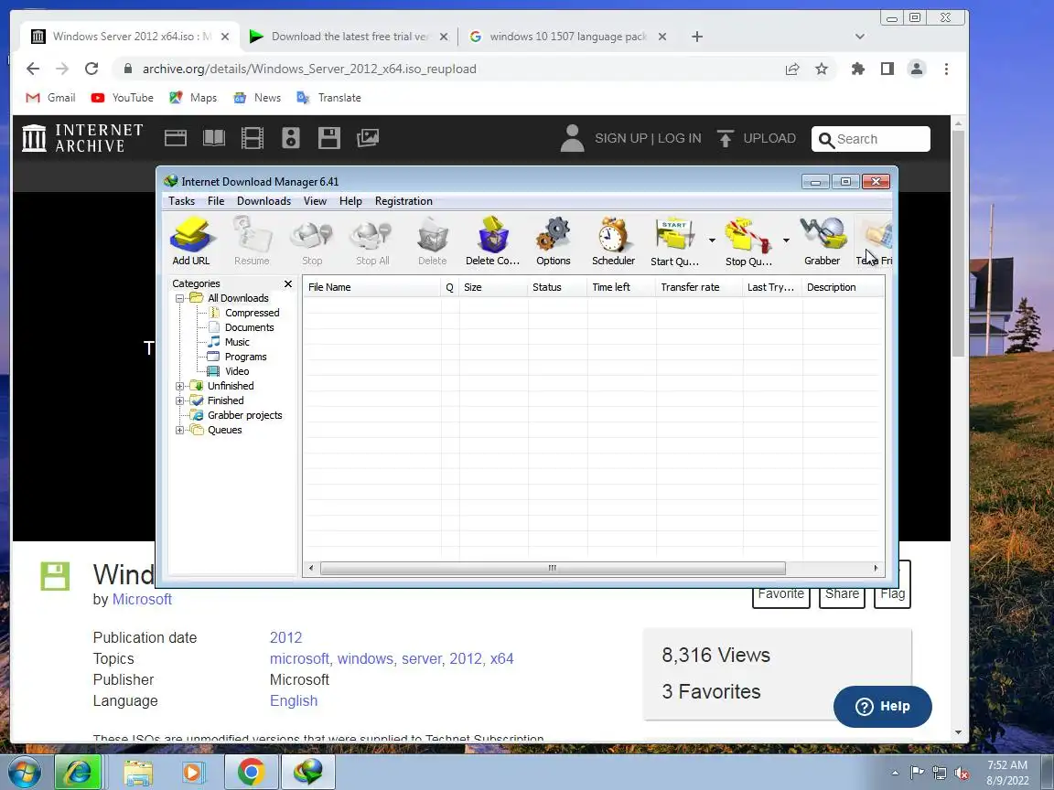This screenshot has height=790, width=1054.
Task: Open the Downloads menu
Action: point(263,201)
